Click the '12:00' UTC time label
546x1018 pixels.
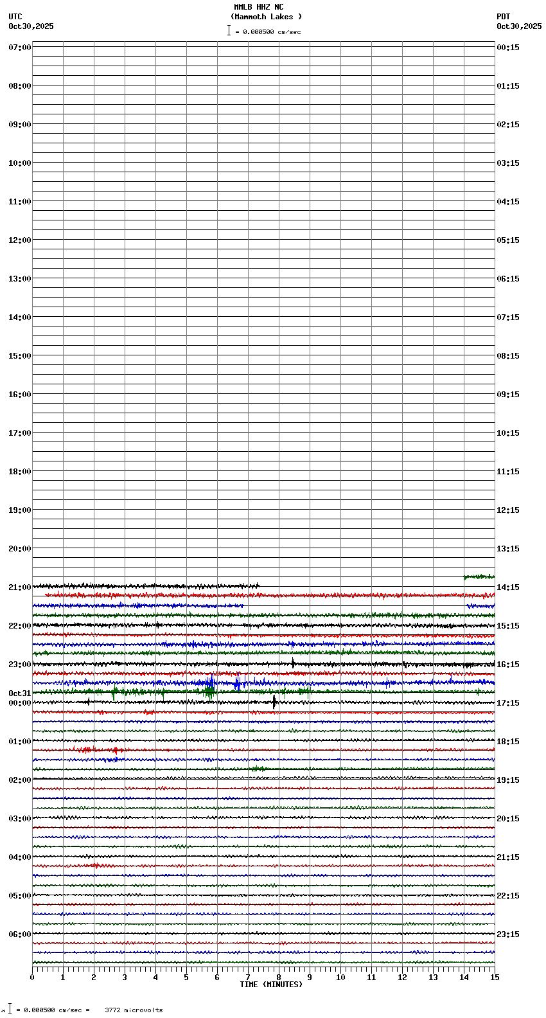click(x=20, y=240)
